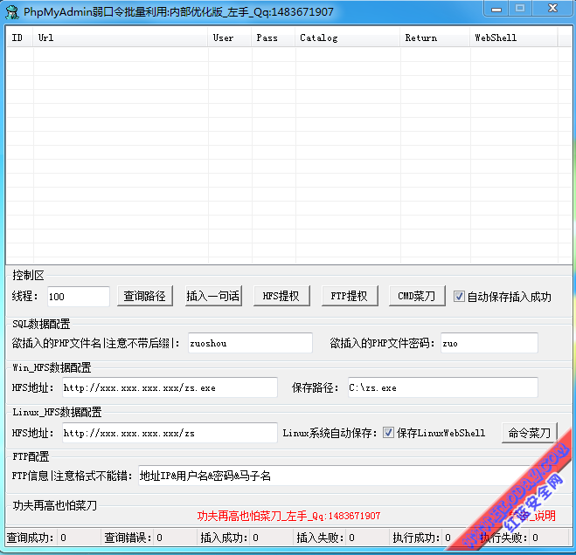Sort by the WebShell column header
This screenshot has height=555, width=576.
coord(514,38)
